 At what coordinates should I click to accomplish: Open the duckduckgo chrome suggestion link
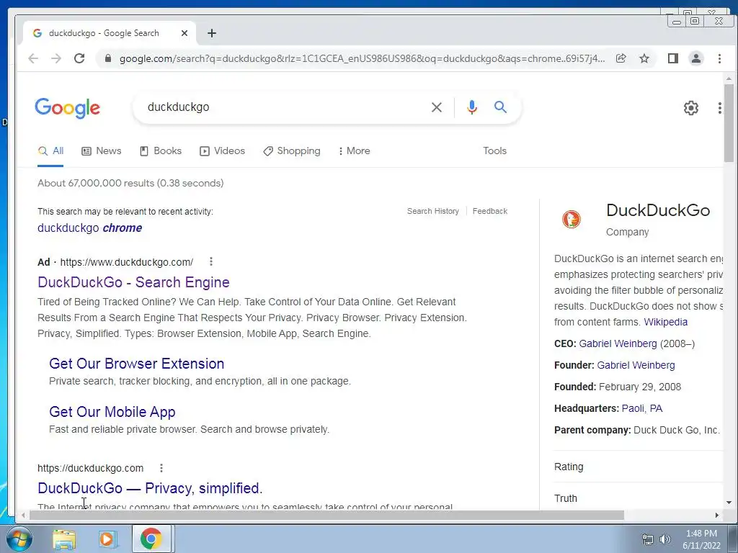click(x=90, y=228)
